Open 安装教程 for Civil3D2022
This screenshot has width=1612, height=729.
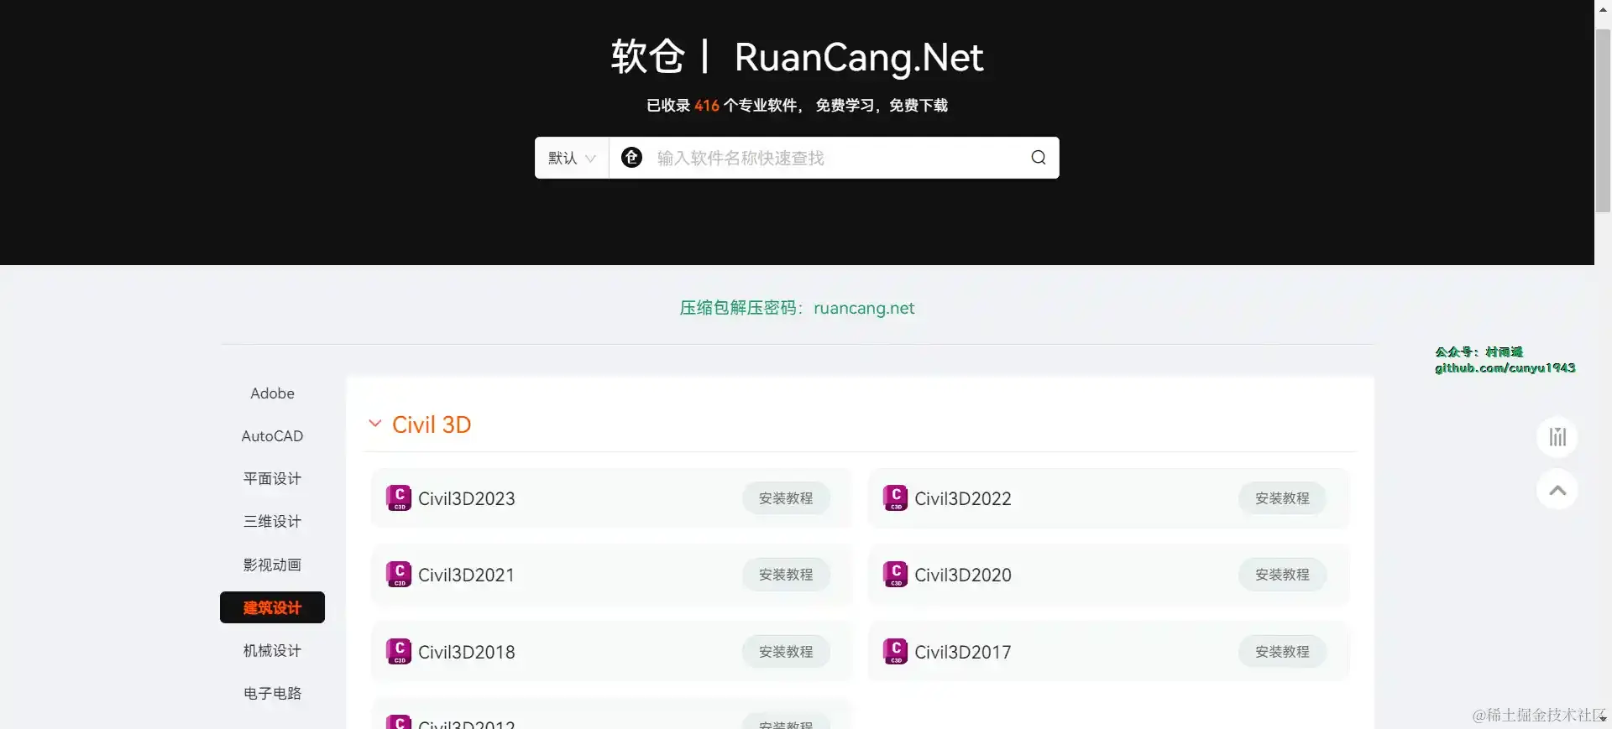coord(1282,498)
